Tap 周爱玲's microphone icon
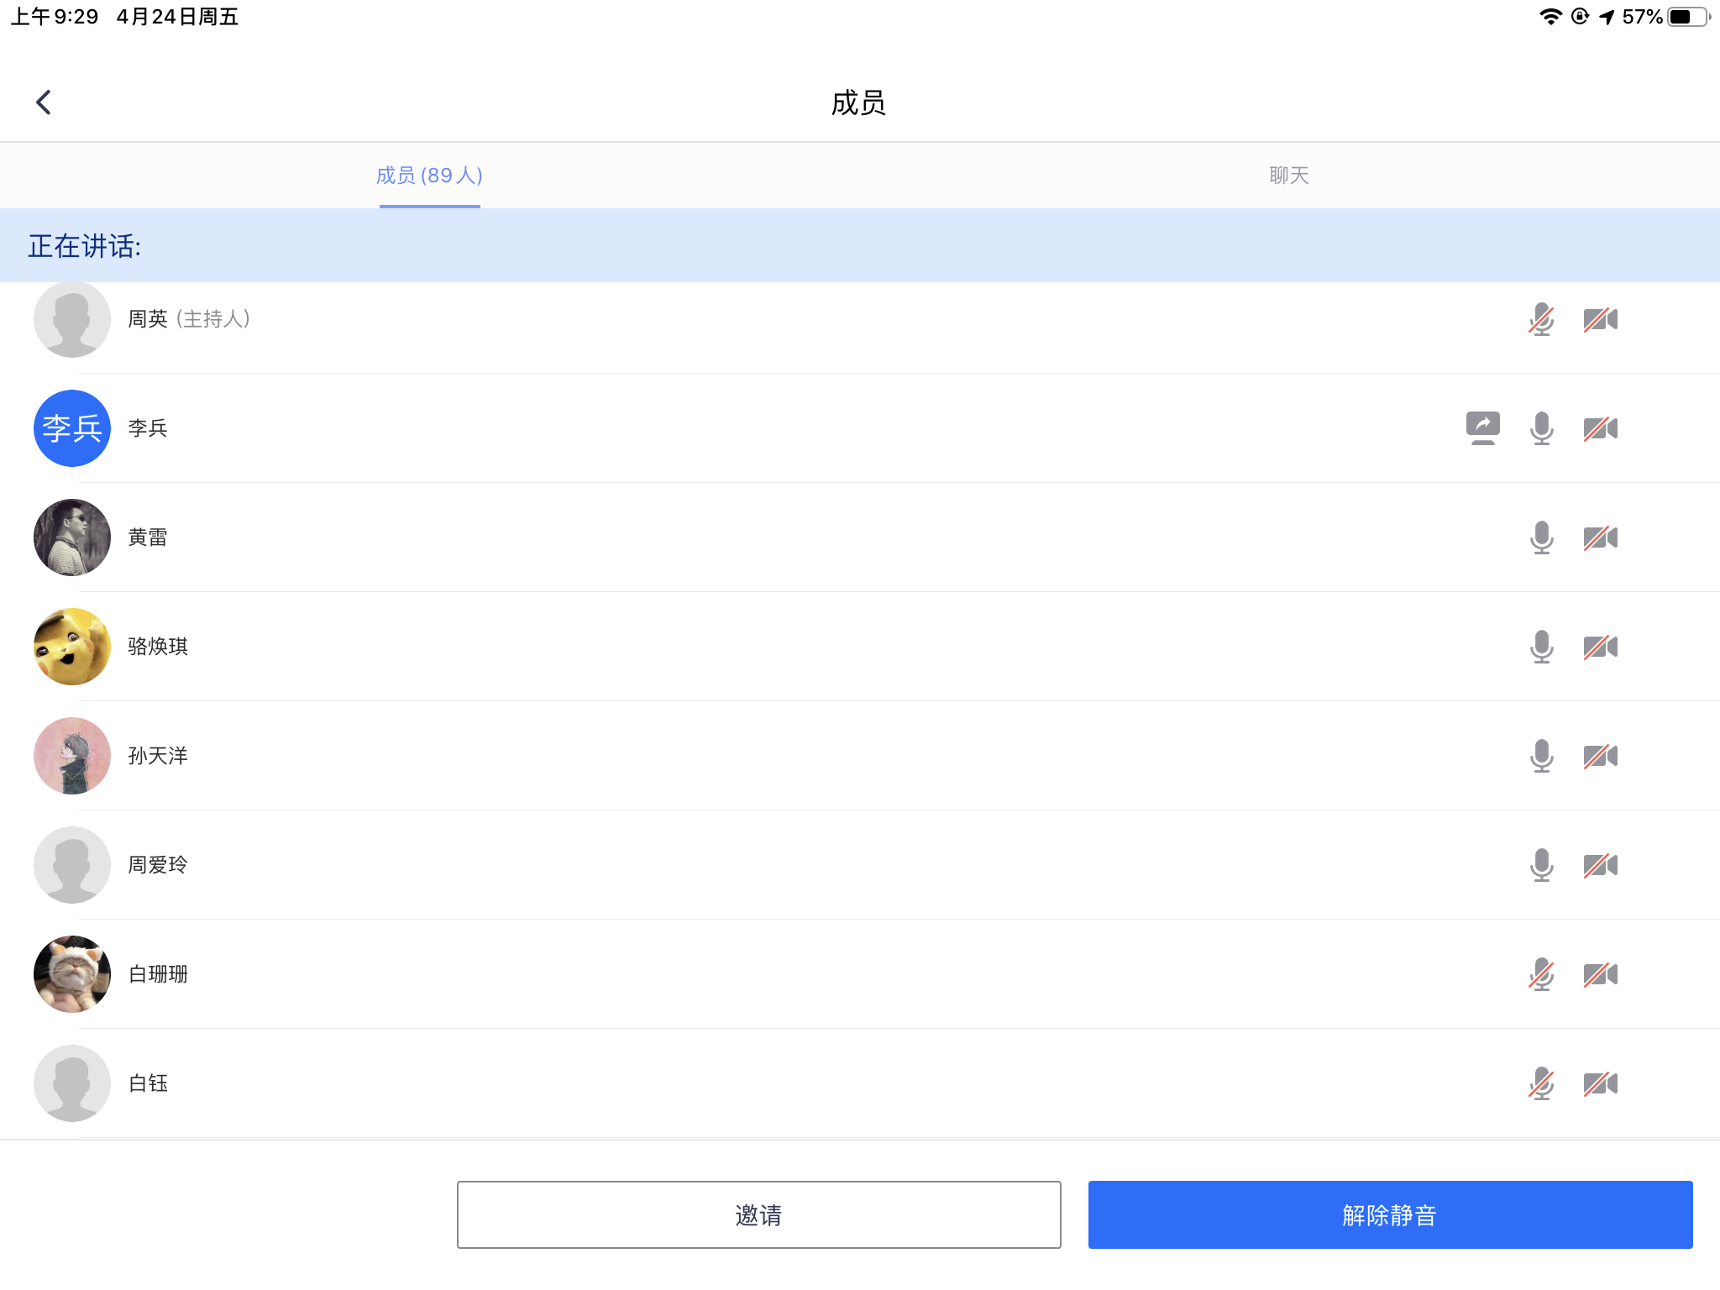Screen dimensions: 1720x1290 pyautogui.click(x=1541, y=865)
